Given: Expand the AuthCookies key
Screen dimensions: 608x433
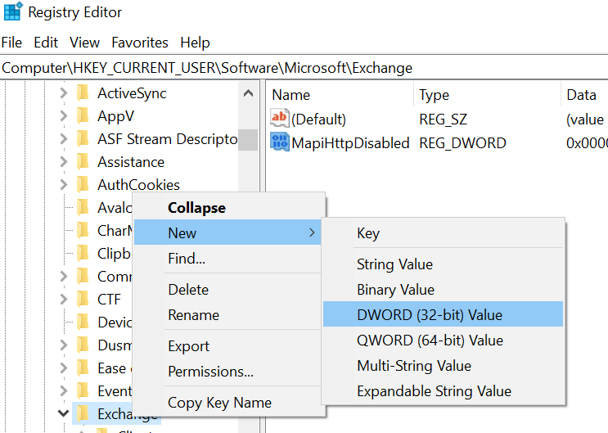Looking at the screenshot, I should (x=64, y=185).
